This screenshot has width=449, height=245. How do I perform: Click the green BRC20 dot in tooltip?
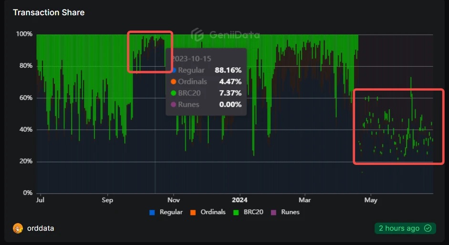174,93
